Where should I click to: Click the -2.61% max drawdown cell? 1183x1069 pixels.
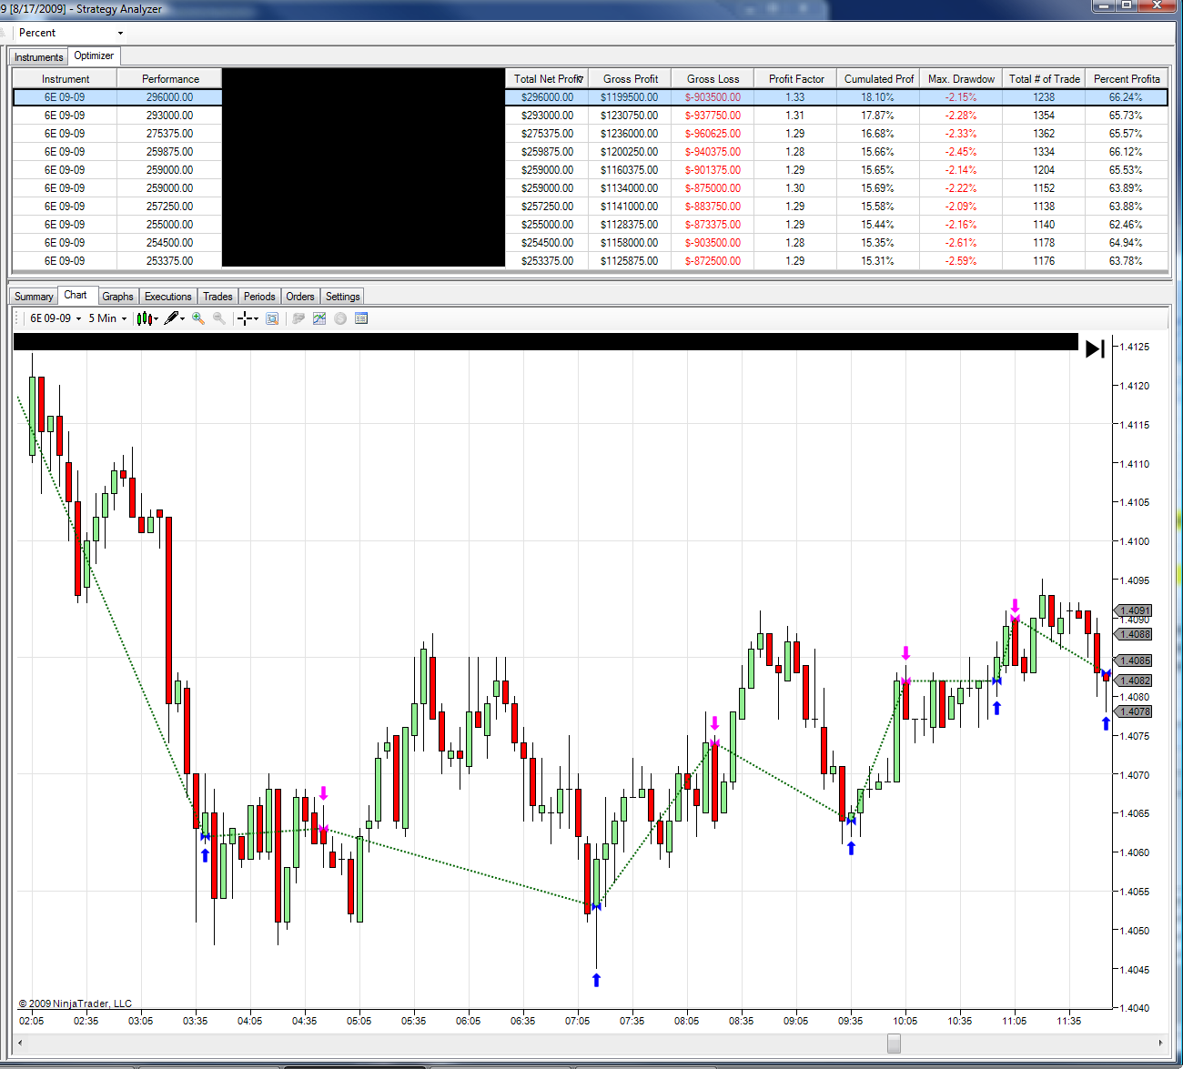pos(961,243)
